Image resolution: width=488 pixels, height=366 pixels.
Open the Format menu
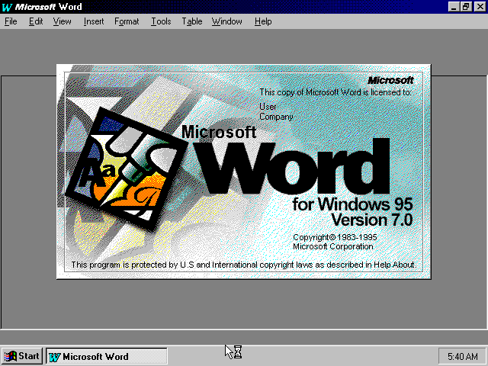point(127,21)
